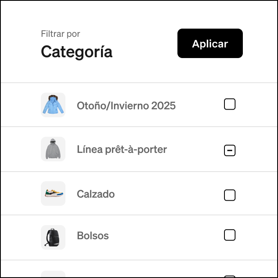Click the Categoría heading

coord(76,52)
